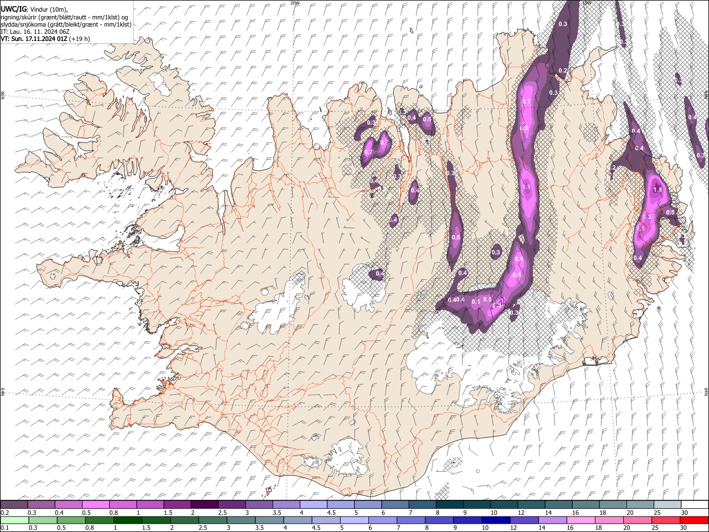
Task: Click the pale green 0.1 rain legend swatch
Action: pyautogui.click(x=14, y=520)
